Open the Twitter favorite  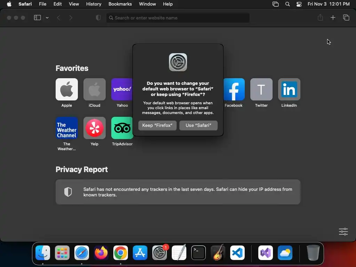pyautogui.click(x=261, y=89)
